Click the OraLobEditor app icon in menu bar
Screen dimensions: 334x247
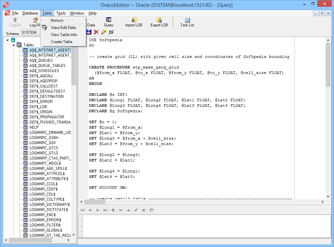[x=7, y=13]
